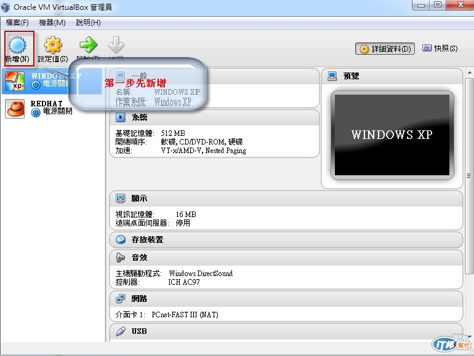The image size is (474, 356).
Task: Click remote desktop server 停用 value
Action: tap(183, 223)
